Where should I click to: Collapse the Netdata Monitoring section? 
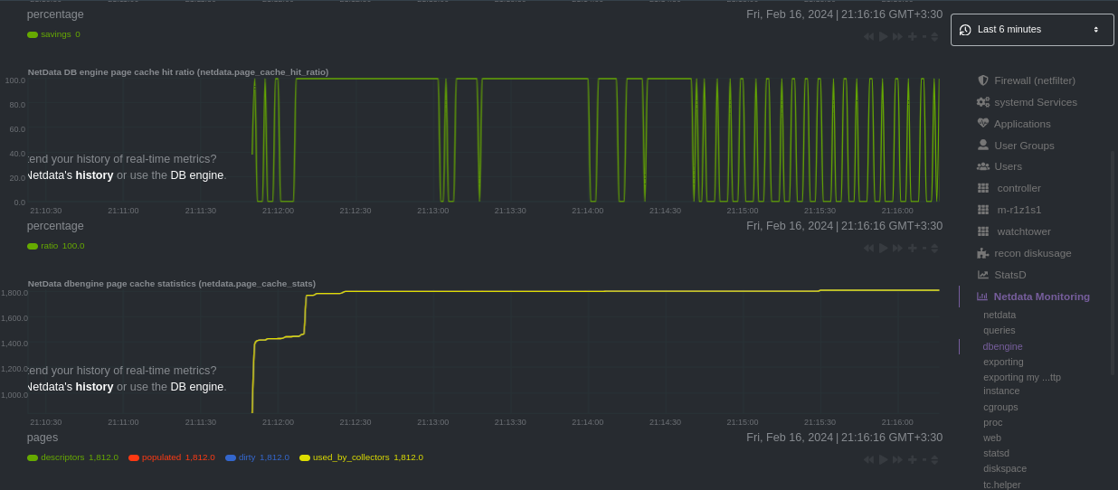[x=1041, y=297]
